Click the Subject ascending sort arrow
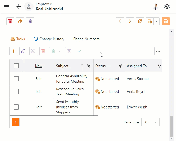 coord(82,66)
